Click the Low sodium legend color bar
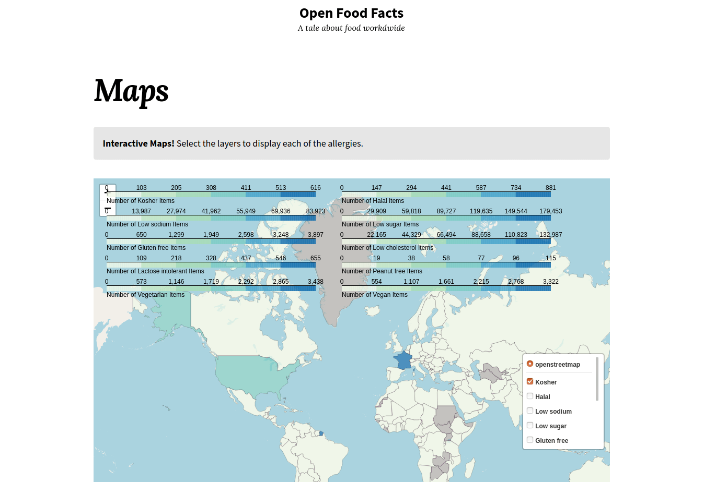 click(x=211, y=218)
